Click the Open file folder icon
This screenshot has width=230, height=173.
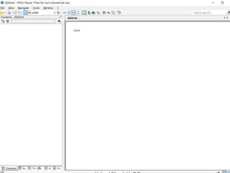2,13
